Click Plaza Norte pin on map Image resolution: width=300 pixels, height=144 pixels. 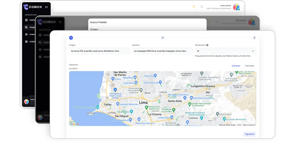tap(136, 83)
